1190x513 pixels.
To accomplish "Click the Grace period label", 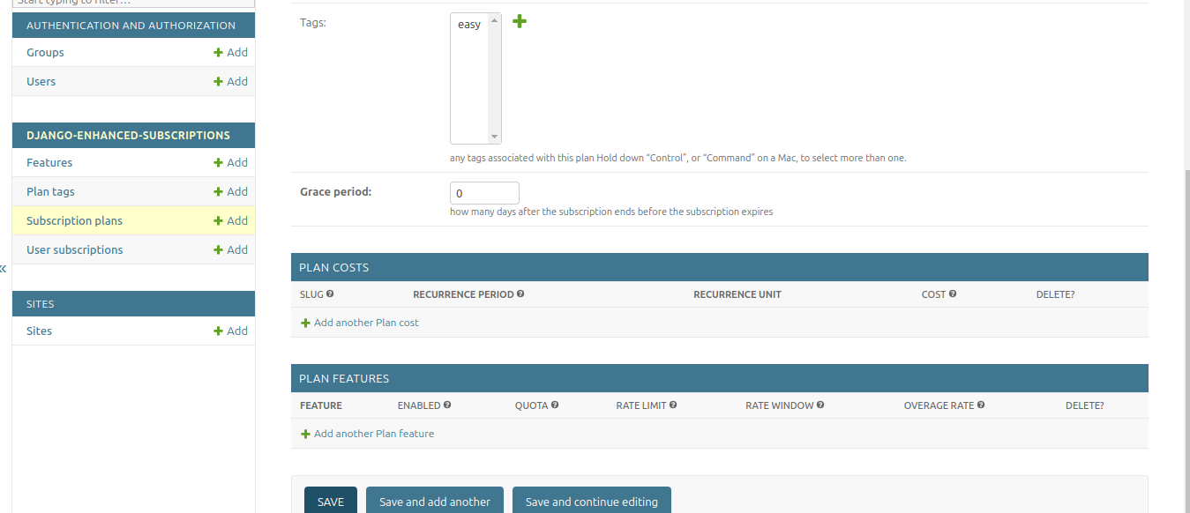I will tap(336, 191).
